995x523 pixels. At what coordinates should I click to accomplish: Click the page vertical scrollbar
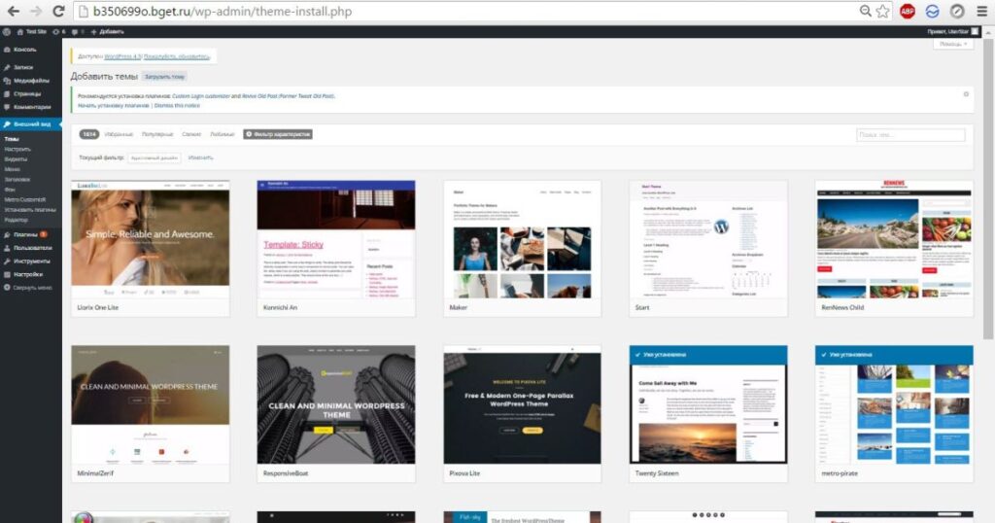988,191
